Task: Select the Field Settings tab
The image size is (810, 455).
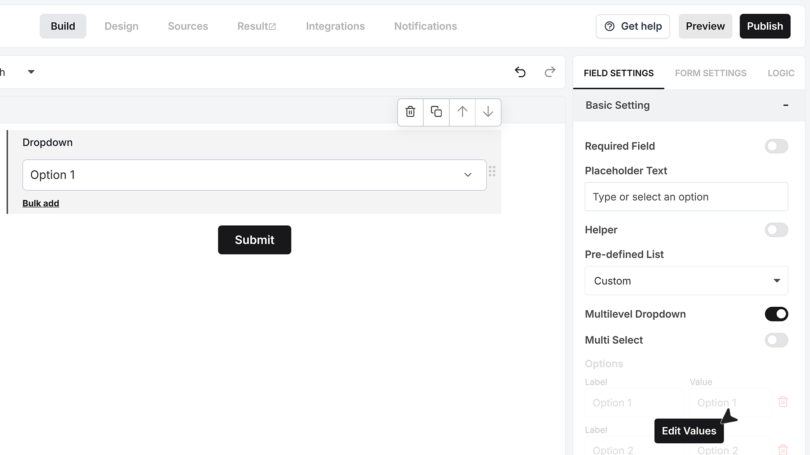Action: (618, 73)
